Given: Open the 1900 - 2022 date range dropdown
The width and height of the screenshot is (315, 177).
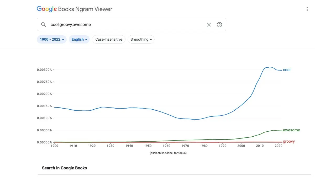Looking at the screenshot, I should (x=52, y=39).
